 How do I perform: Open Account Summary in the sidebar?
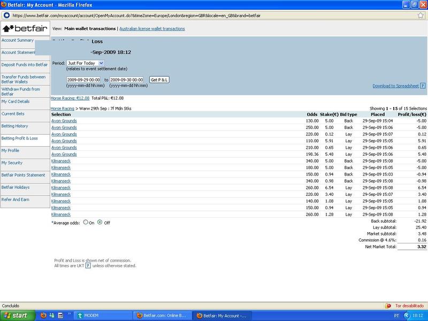coord(18,40)
